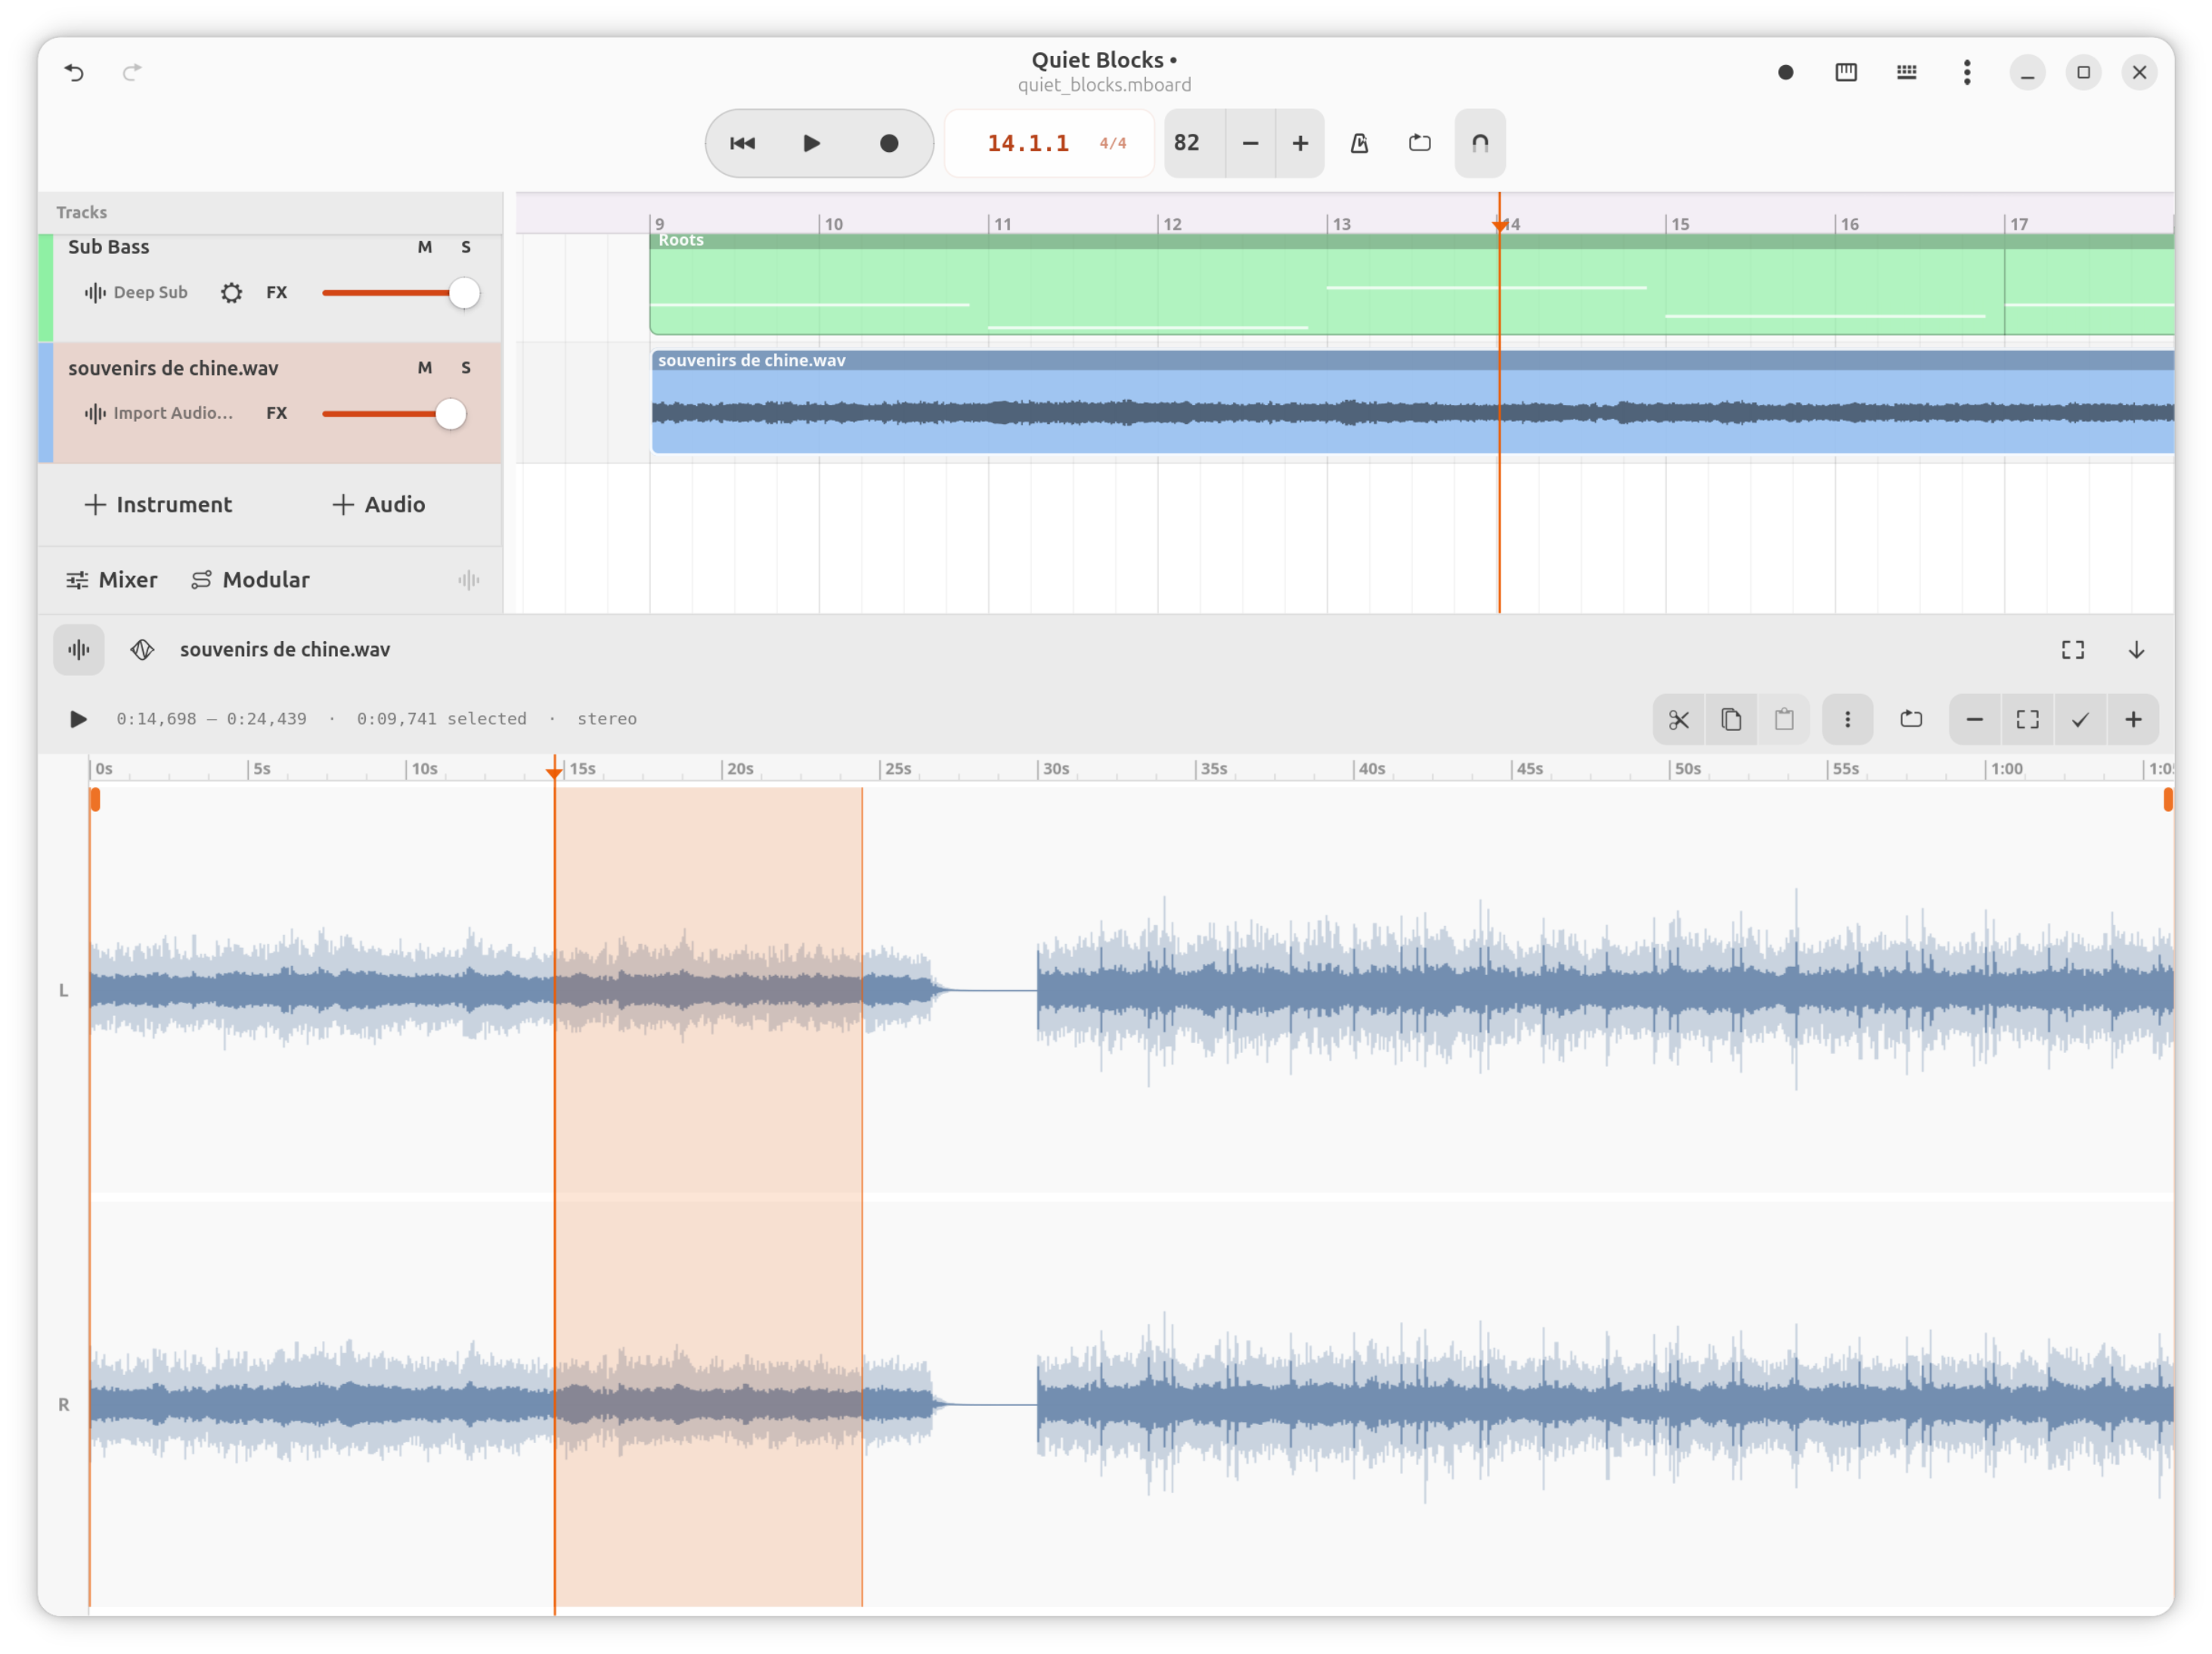Toggle snap magnet button
Viewport: 2212px width, 1654px height.
[x=1479, y=143]
